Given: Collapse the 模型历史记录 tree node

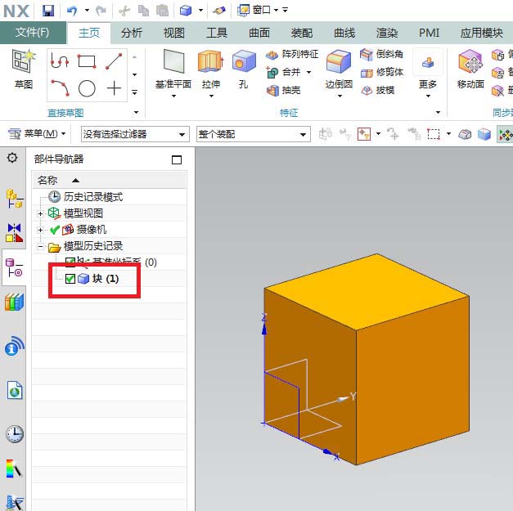Looking at the screenshot, I should 41,246.
